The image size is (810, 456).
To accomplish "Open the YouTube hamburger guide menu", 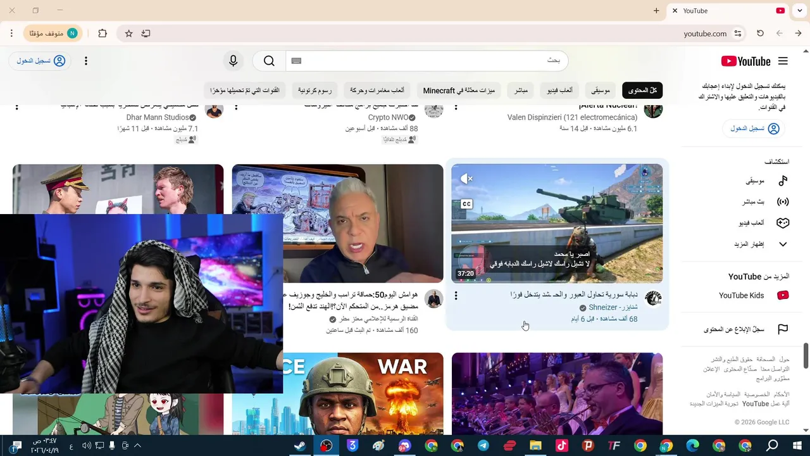I will point(783,61).
